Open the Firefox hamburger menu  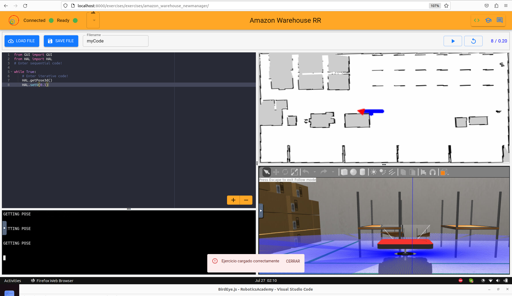(506, 6)
